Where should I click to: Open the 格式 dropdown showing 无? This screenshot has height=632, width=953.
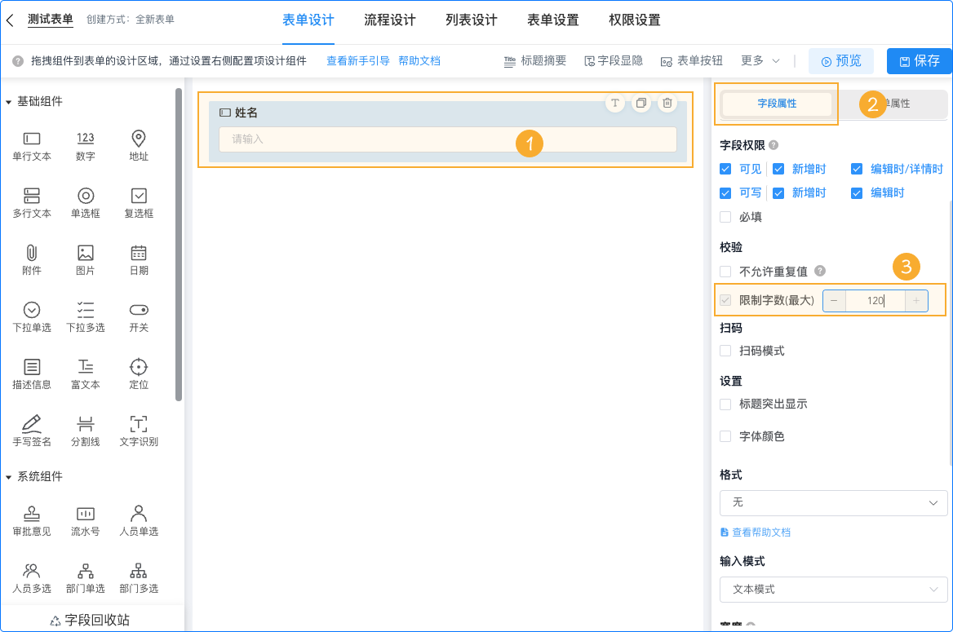click(833, 503)
